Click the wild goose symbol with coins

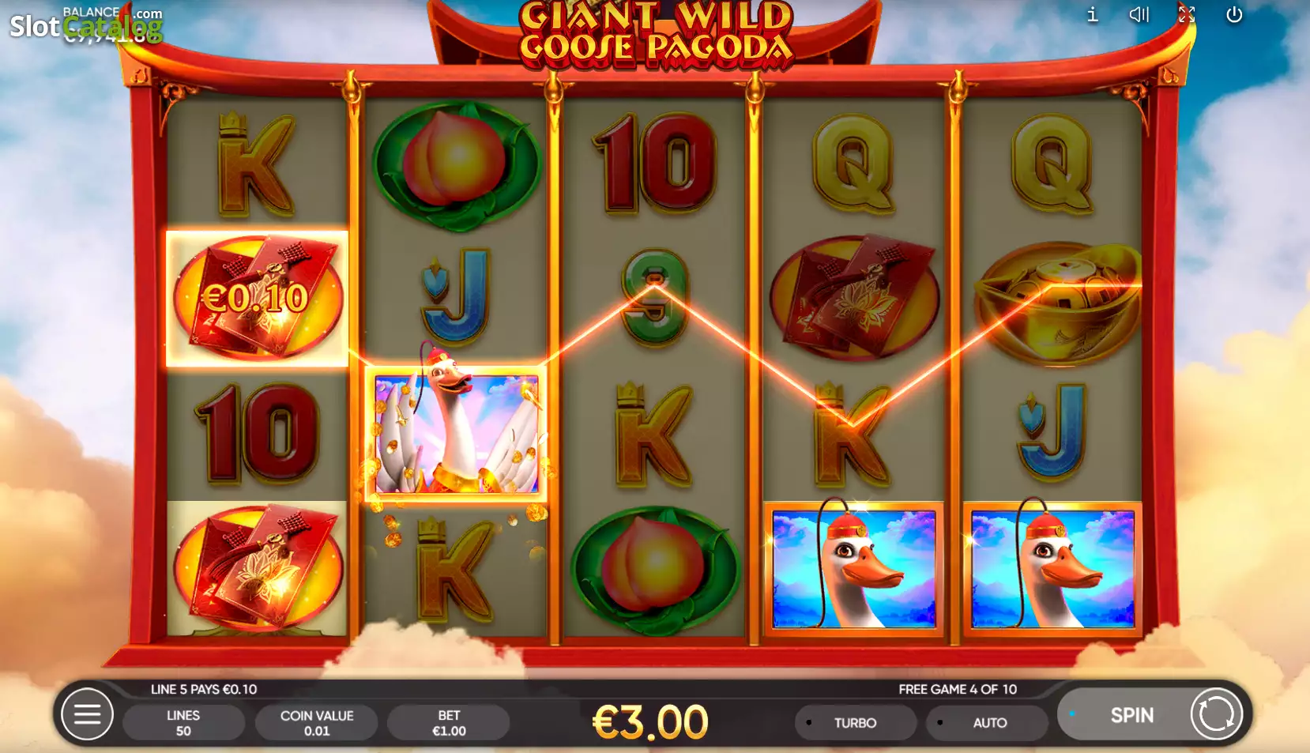click(456, 434)
